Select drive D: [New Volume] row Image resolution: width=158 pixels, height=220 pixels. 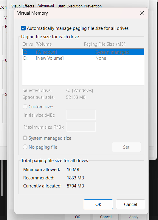[x=83, y=58]
